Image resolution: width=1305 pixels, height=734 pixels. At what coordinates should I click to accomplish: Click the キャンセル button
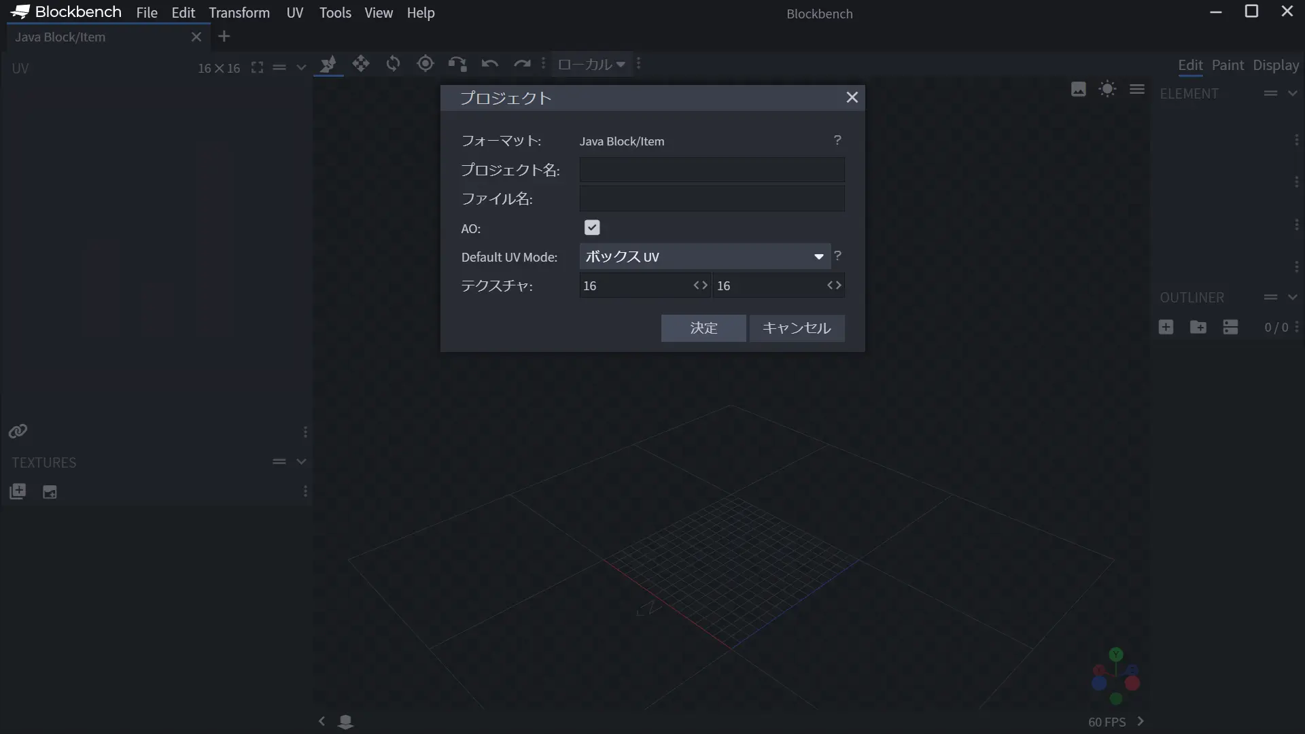click(797, 328)
